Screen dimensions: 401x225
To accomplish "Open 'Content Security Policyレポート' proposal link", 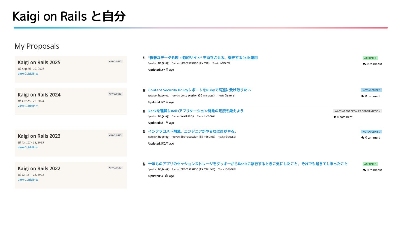I will point(199,90).
